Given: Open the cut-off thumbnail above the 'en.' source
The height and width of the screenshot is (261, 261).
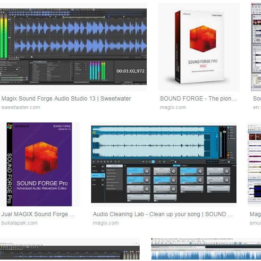Looking at the screenshot, I should coord(256,47).
